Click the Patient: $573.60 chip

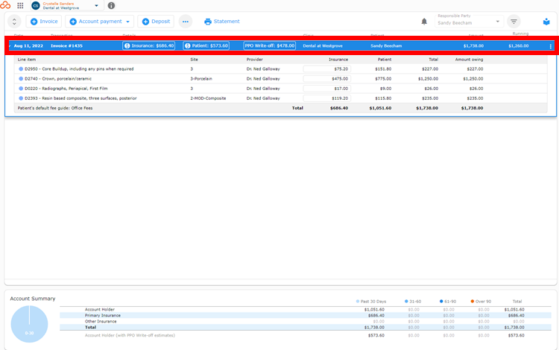tap(206, 45)
